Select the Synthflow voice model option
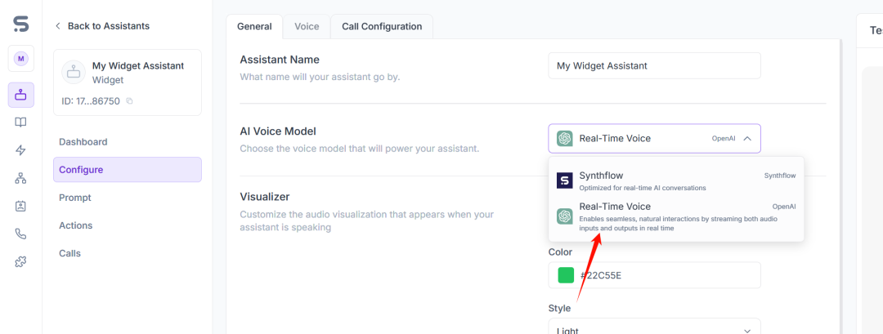This screenshot has width=883, height=334. 675,180
